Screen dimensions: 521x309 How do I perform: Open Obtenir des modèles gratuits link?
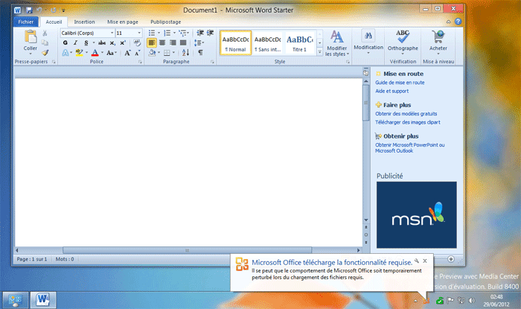point(406,114)
